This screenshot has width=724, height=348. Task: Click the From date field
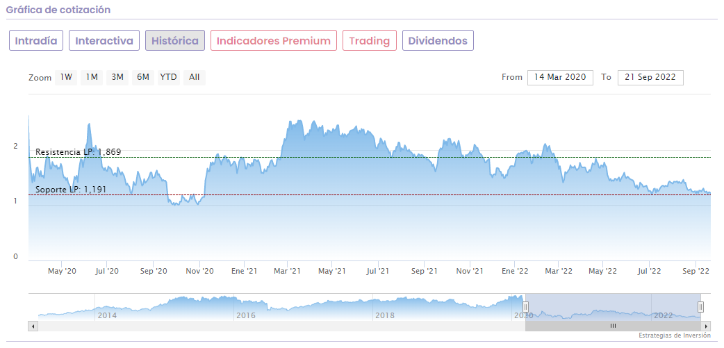559,77
